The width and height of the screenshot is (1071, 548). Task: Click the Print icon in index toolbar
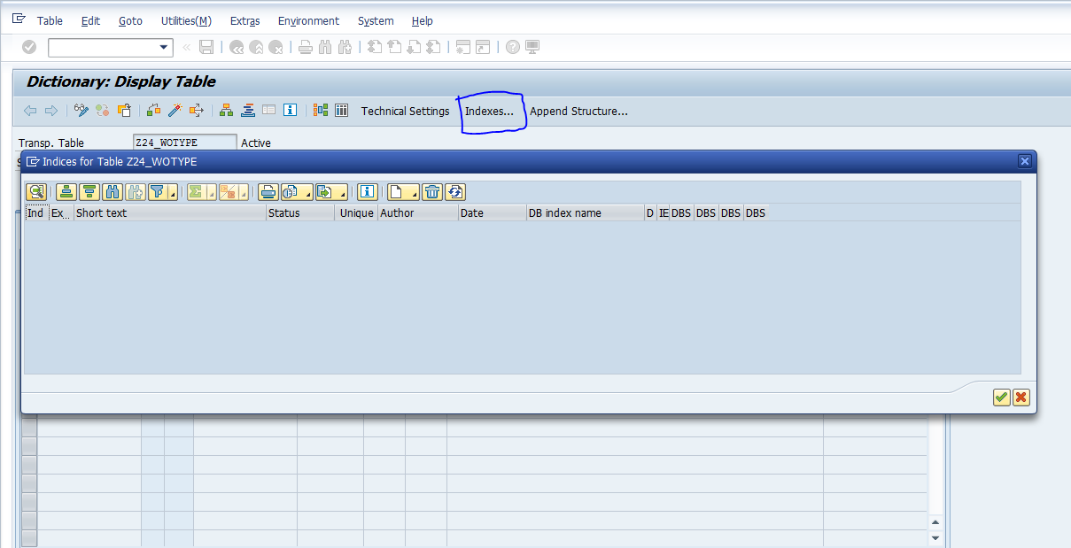[268, 192]
